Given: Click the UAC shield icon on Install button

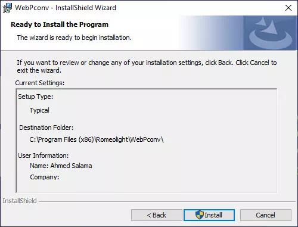Looking at the screenshot, I should pyautogui.click(x=200, y=215).
